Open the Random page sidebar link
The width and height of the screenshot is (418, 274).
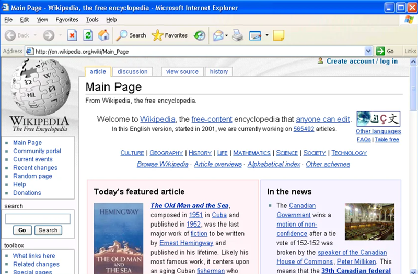32,176
